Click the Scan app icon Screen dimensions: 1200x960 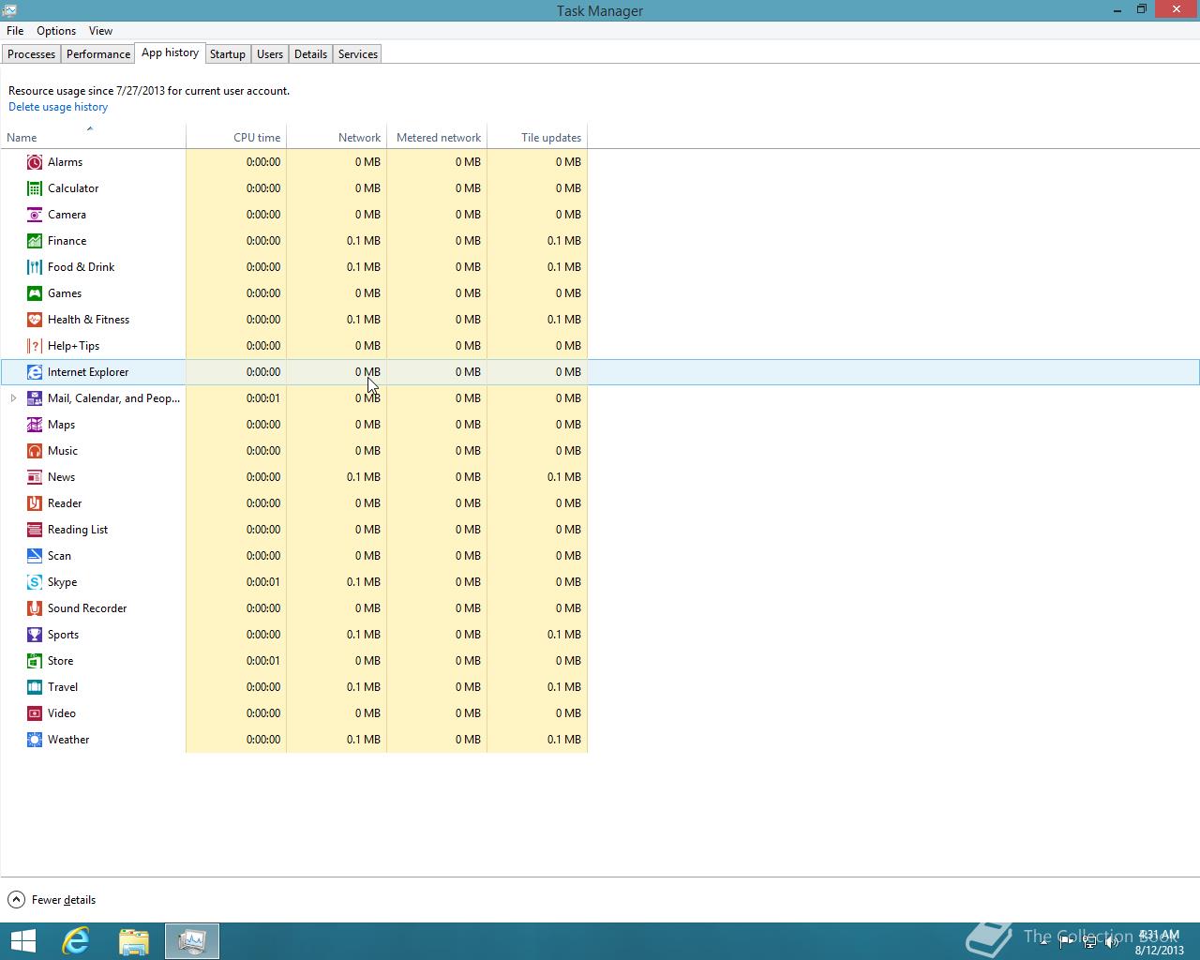35,556
